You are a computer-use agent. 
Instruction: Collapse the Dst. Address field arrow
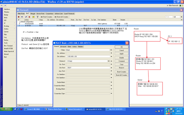111,56
